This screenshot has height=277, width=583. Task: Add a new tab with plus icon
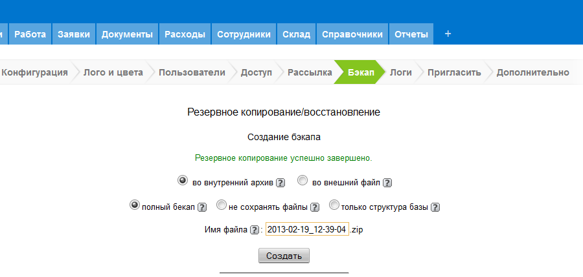[x=448, y=34]
